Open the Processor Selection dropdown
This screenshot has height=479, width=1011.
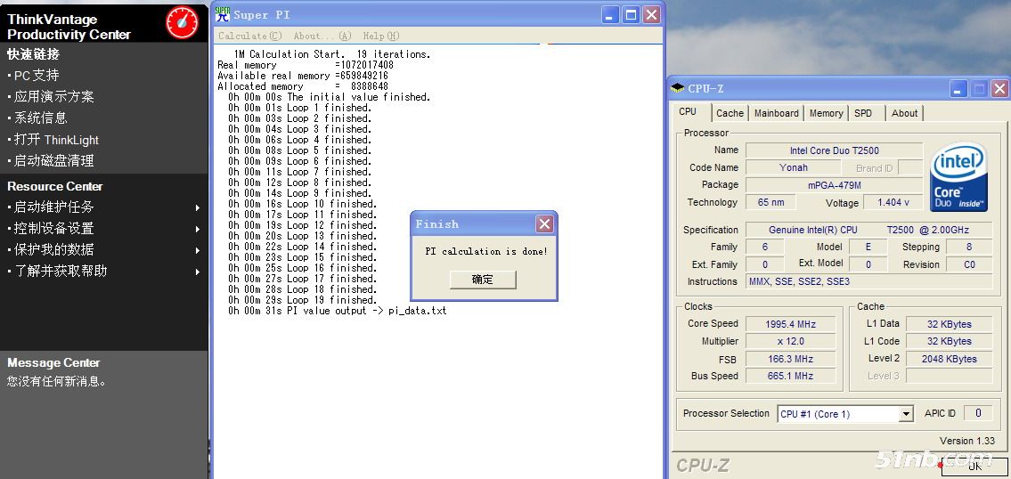[x=906, y=414]
